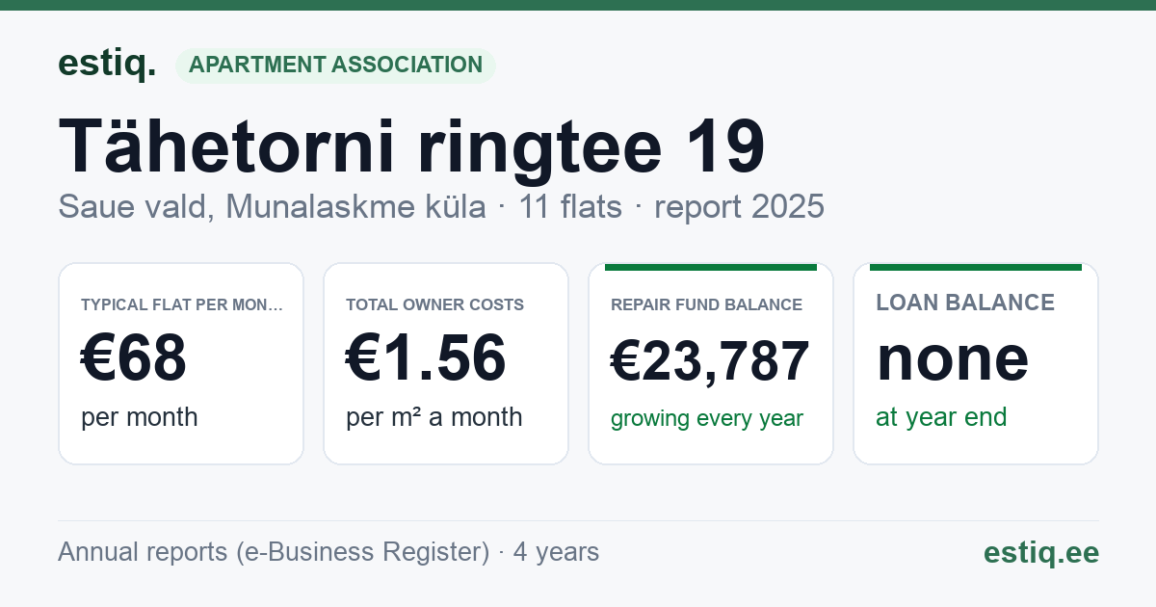Open the Repair fund balance card
This screenshot has width=1156, height=607.
click(711, 363)
